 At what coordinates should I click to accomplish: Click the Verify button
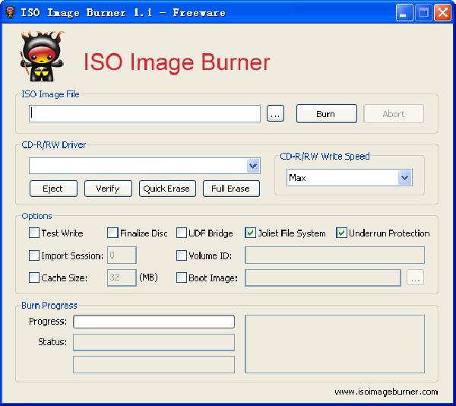[x=108, y=189]
